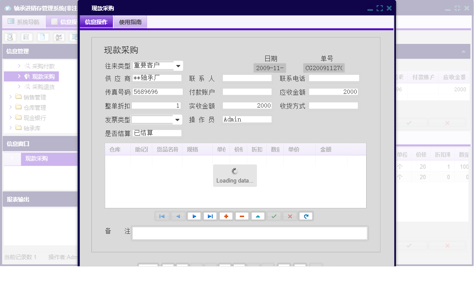Click inside the 备注 remarks field
The width and height of the screenshot is (474, 282).
pos(250,233)
